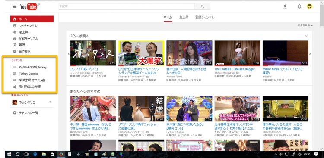
Task: Open the ライブラリ section heading
Action: (16, 60)
